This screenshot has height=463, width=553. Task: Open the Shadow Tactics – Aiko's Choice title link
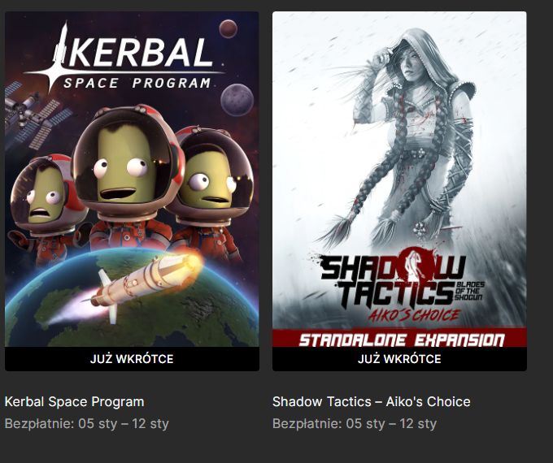click(x=372, y=402)
